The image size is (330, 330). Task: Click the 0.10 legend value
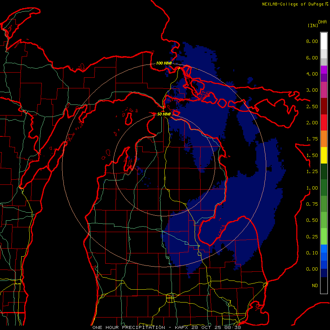pos(312,253)
